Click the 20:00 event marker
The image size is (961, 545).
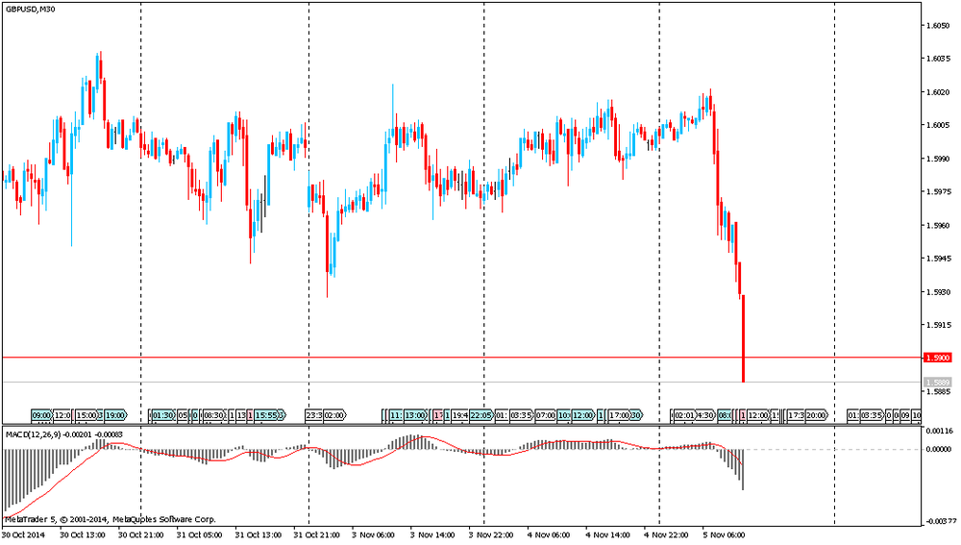coord(816,415)
